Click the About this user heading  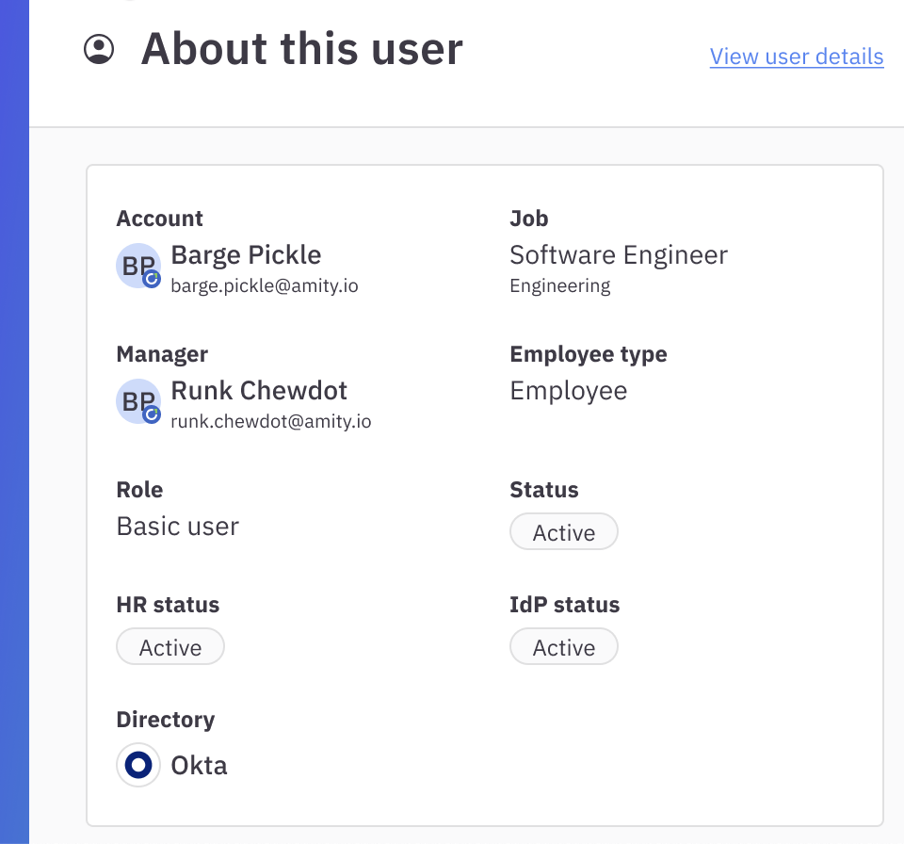pyautogui.click(x=301, y=49)
